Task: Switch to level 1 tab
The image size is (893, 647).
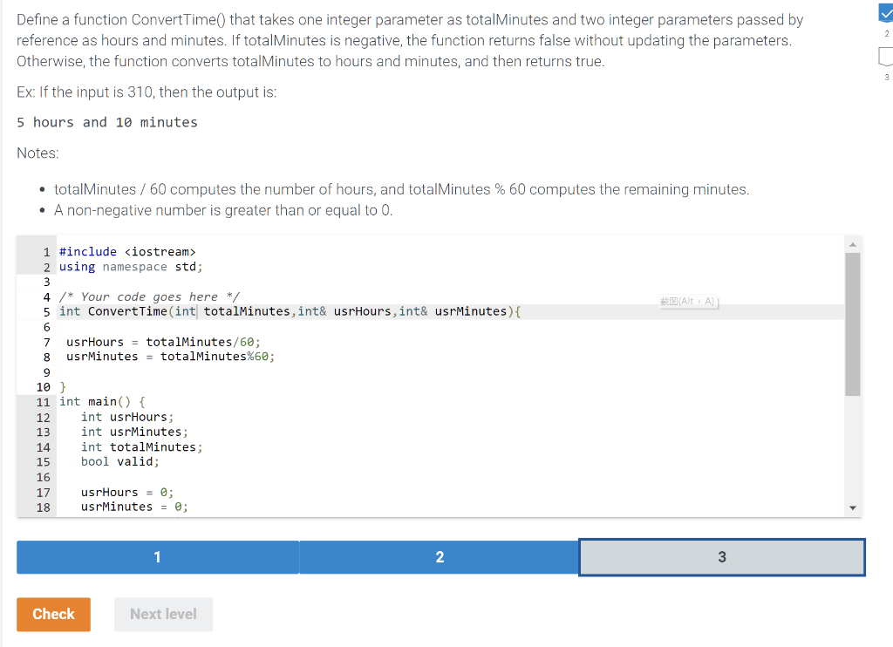Action: tap(157, 556)
